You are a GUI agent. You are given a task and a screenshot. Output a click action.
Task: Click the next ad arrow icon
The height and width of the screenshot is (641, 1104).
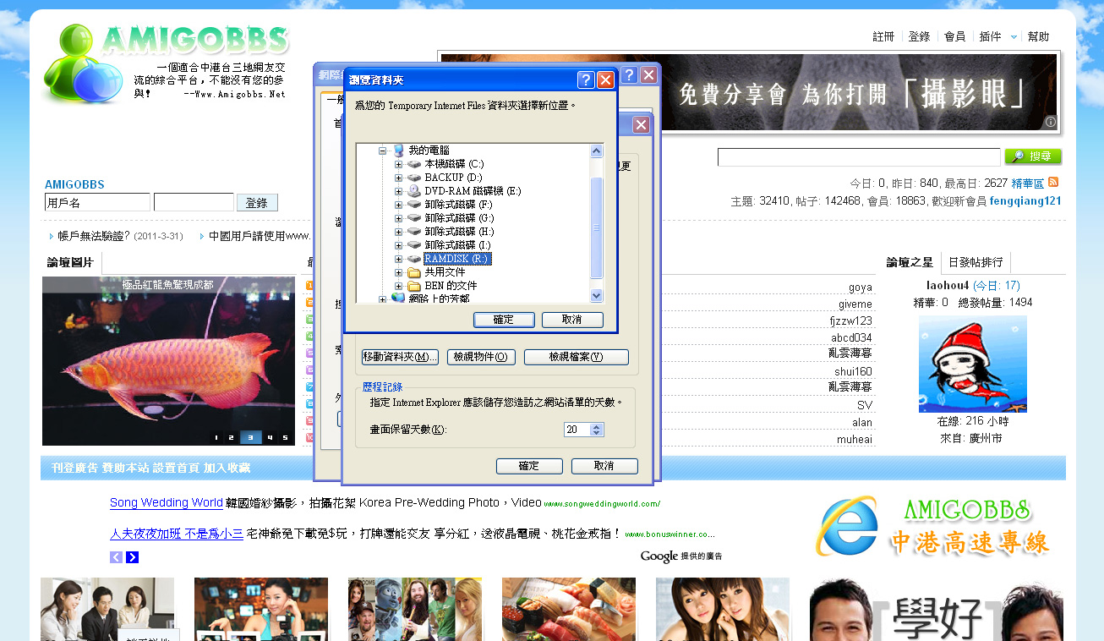tap(133, 557)
